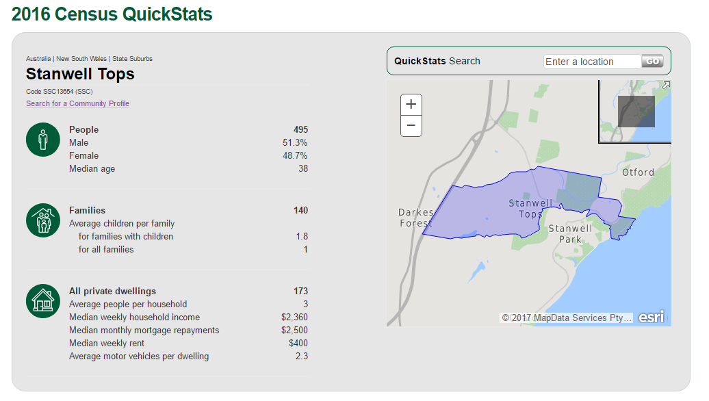Zoom in on the map
The height and width of the screenshot is (401, 709).
(x=411, y=105)
